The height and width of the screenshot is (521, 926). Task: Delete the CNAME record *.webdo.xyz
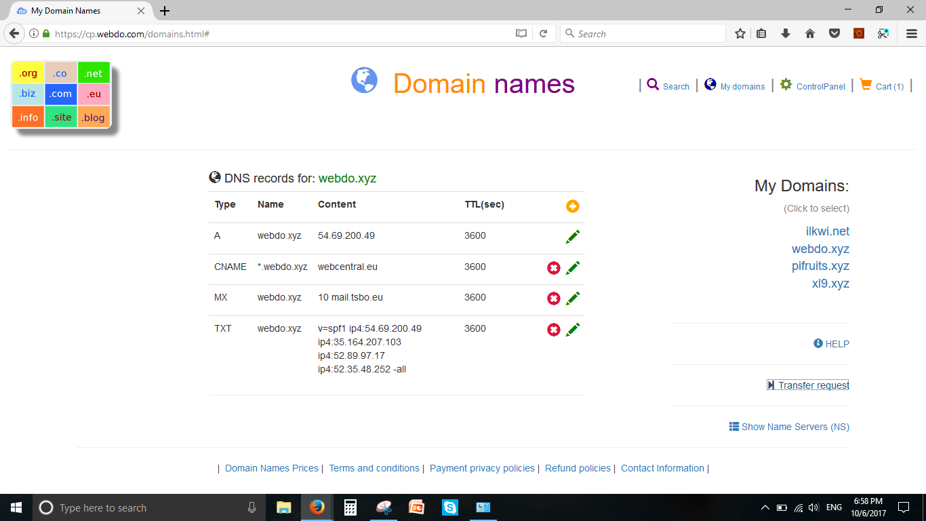554,268
